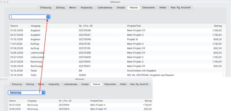This screenshot has width=231, height=111.
Task: Sort by Datum header in lower table
Action: 12,101
